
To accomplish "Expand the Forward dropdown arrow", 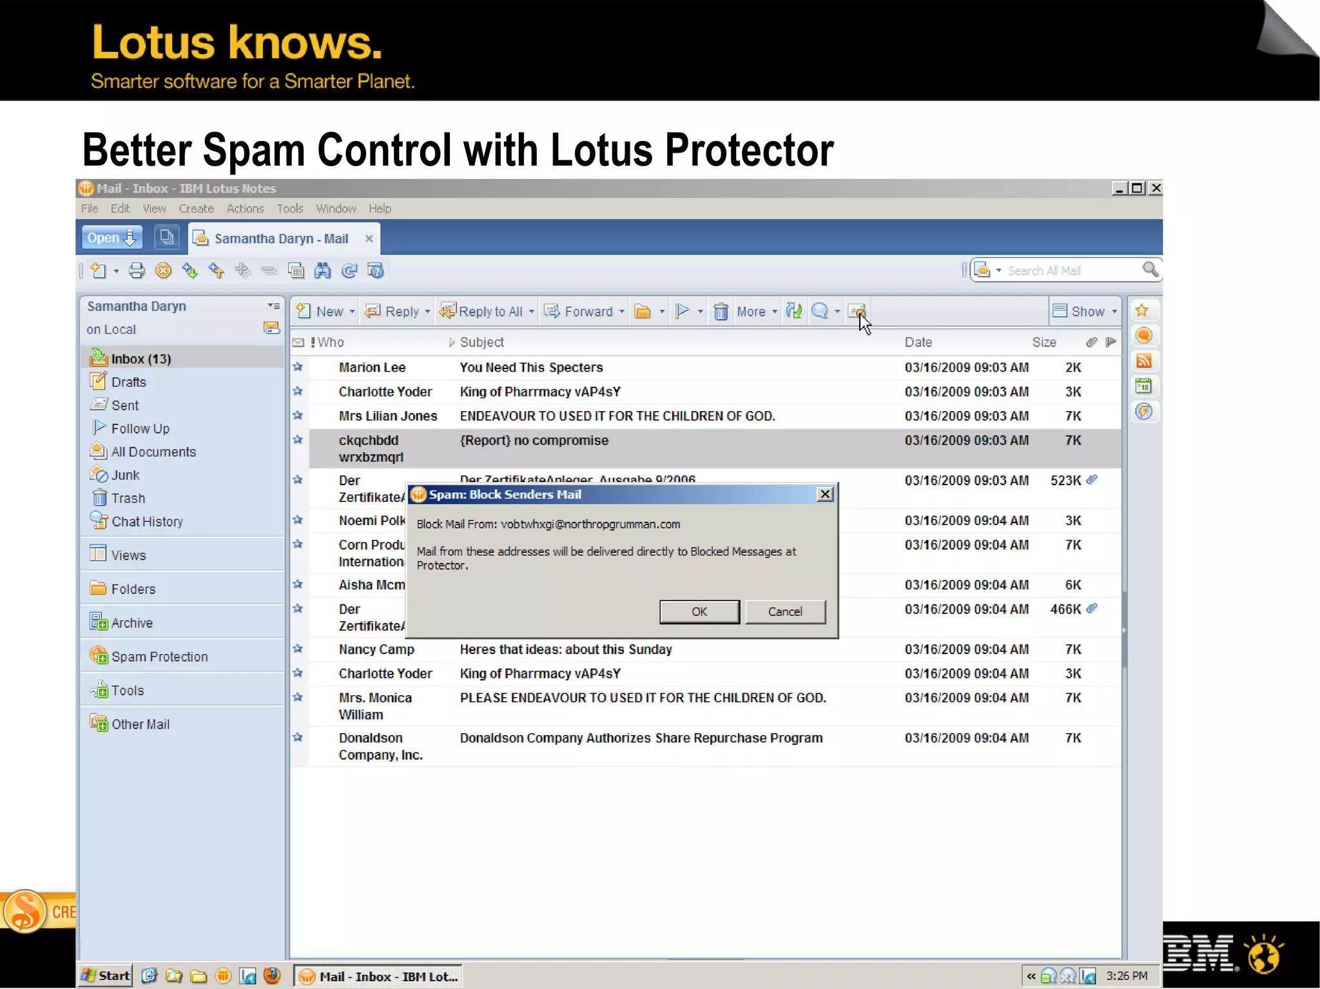I will click(x=621, y=312).
